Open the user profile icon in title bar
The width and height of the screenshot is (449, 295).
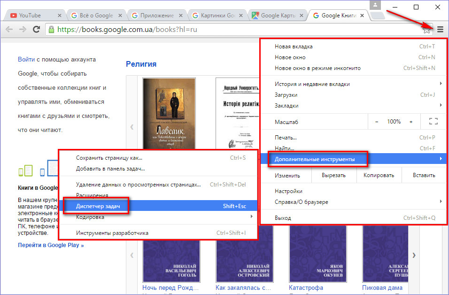click(x=375, y=5)
